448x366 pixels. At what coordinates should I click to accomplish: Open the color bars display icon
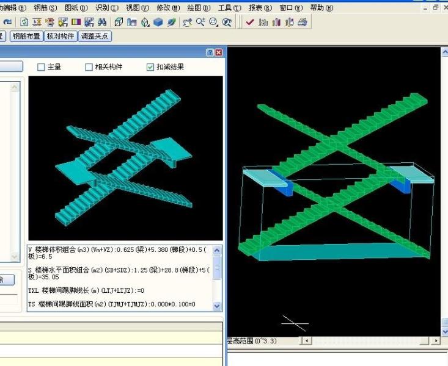76,22
